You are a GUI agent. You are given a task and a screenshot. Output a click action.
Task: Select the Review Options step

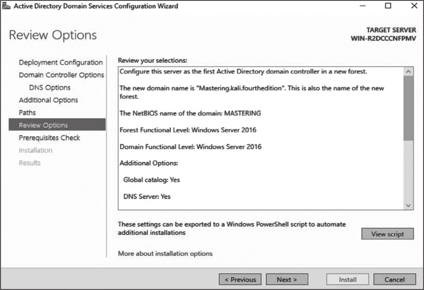pyautogui.click(x=43, y=125)
